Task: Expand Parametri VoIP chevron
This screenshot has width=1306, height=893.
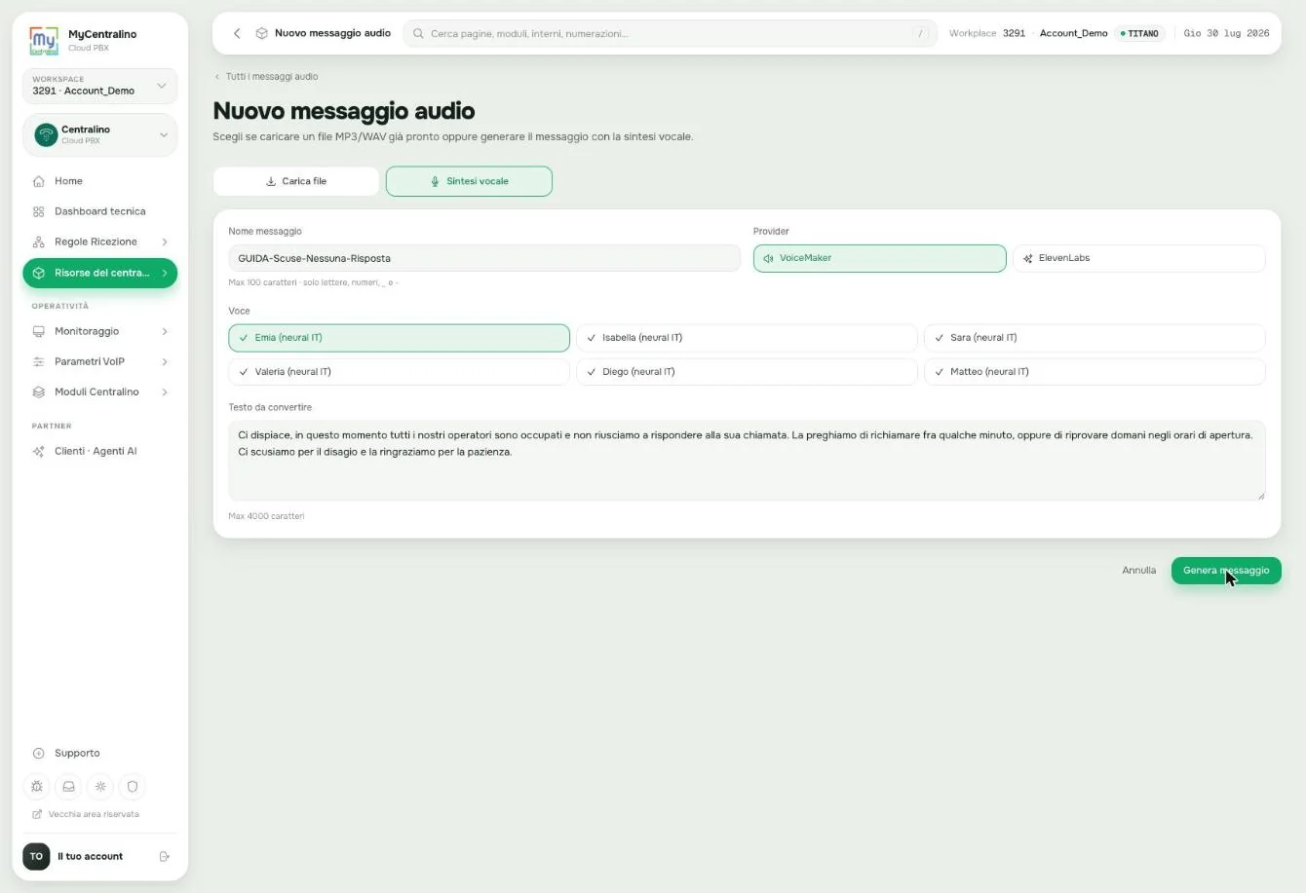Action: click(164, 361)
